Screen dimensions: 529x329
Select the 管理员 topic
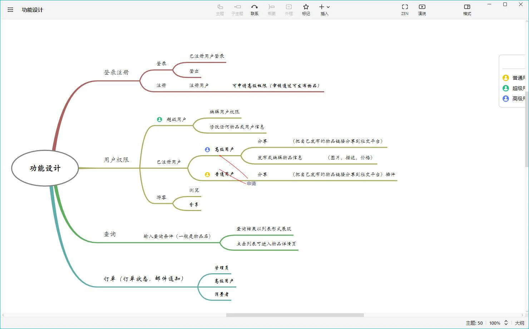[222, 268]
